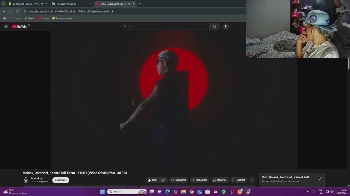
Task: Open Spotify from the taskbar
Action: [224, 192]
